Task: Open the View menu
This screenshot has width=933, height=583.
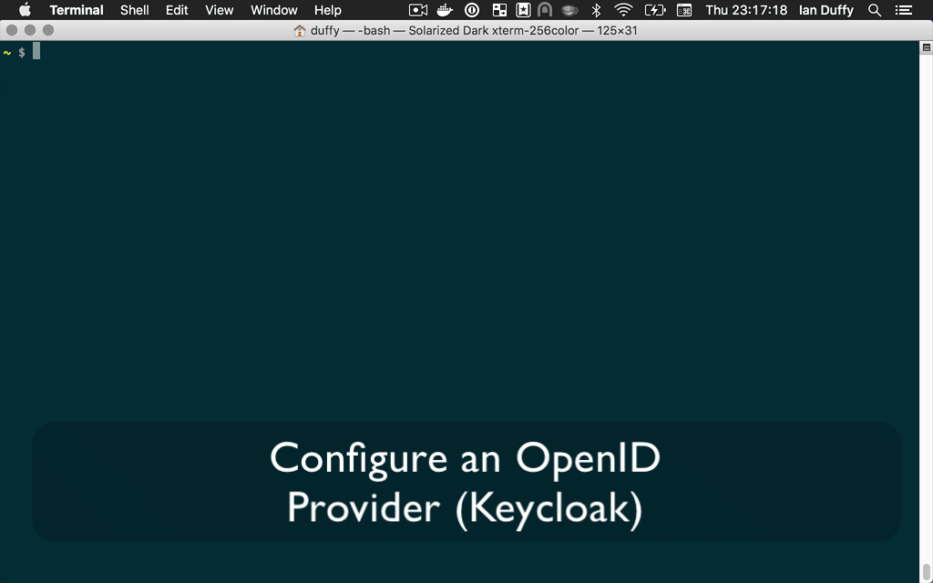Action: pyautogui.click(x=219, y=10)
